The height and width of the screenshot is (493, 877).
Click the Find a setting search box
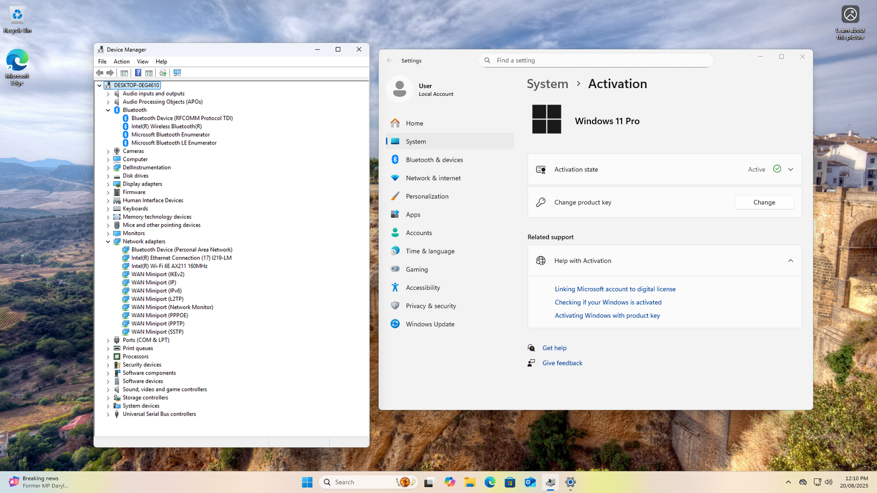click(596, 60)
